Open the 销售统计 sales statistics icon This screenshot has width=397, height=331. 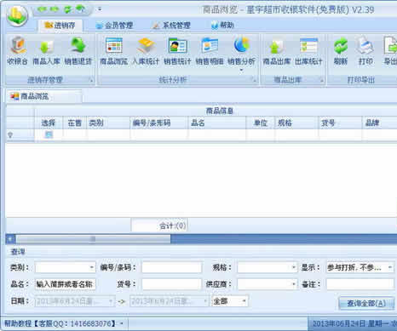tap(177, 51)
